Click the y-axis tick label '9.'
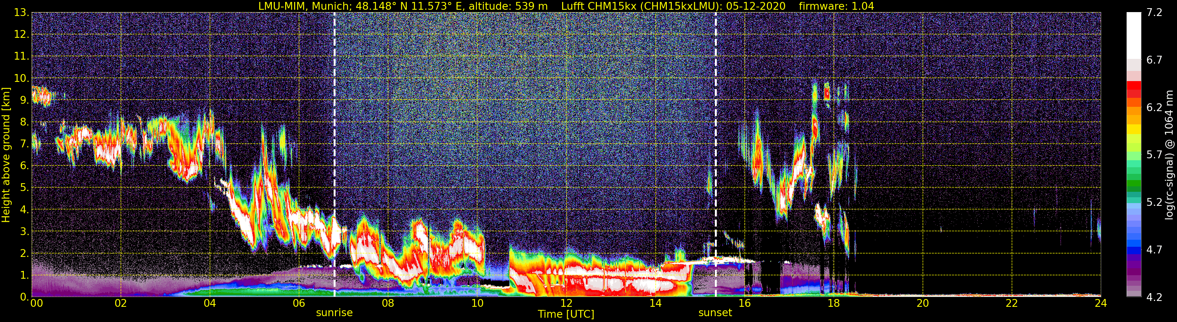Image resolution: width=1177 pixels, height=322 pixels. pos(24,100)
